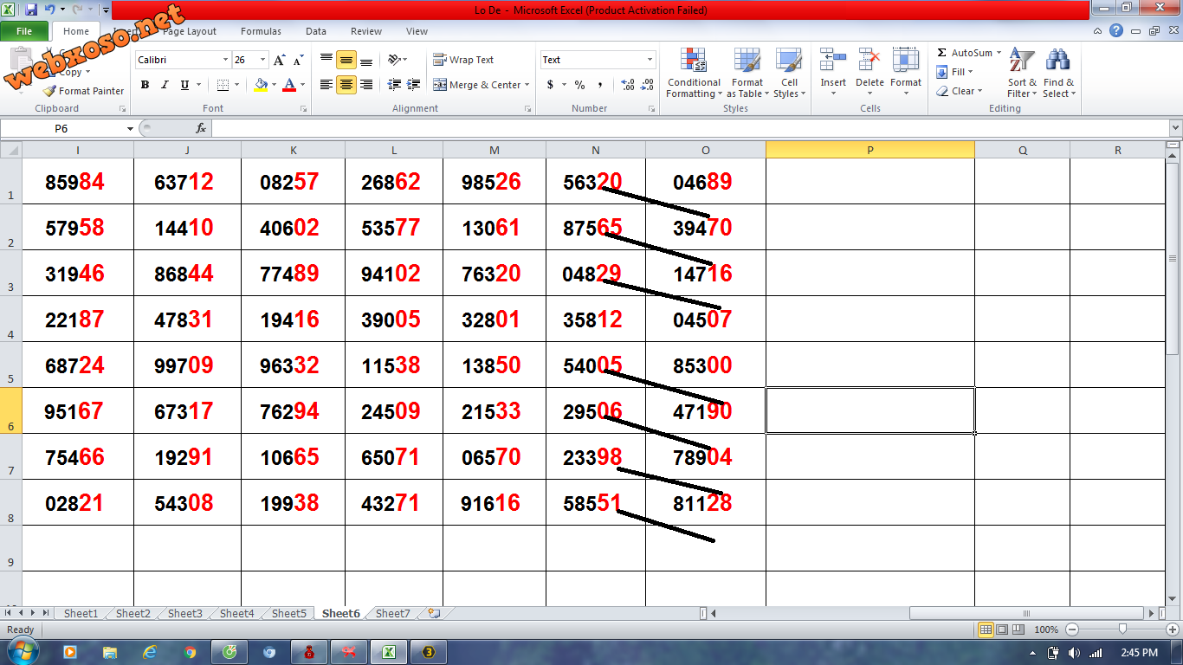Click the AutoSum button
Viewport: 1183px width, 665px height.
pos(968,53)
